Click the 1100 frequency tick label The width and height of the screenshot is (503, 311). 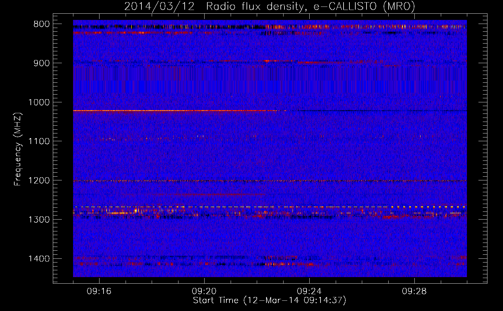pos(39,141)
